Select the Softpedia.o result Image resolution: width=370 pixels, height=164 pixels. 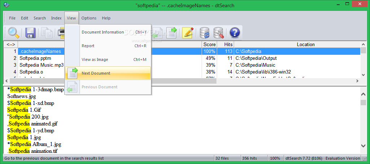click(31, 72)
